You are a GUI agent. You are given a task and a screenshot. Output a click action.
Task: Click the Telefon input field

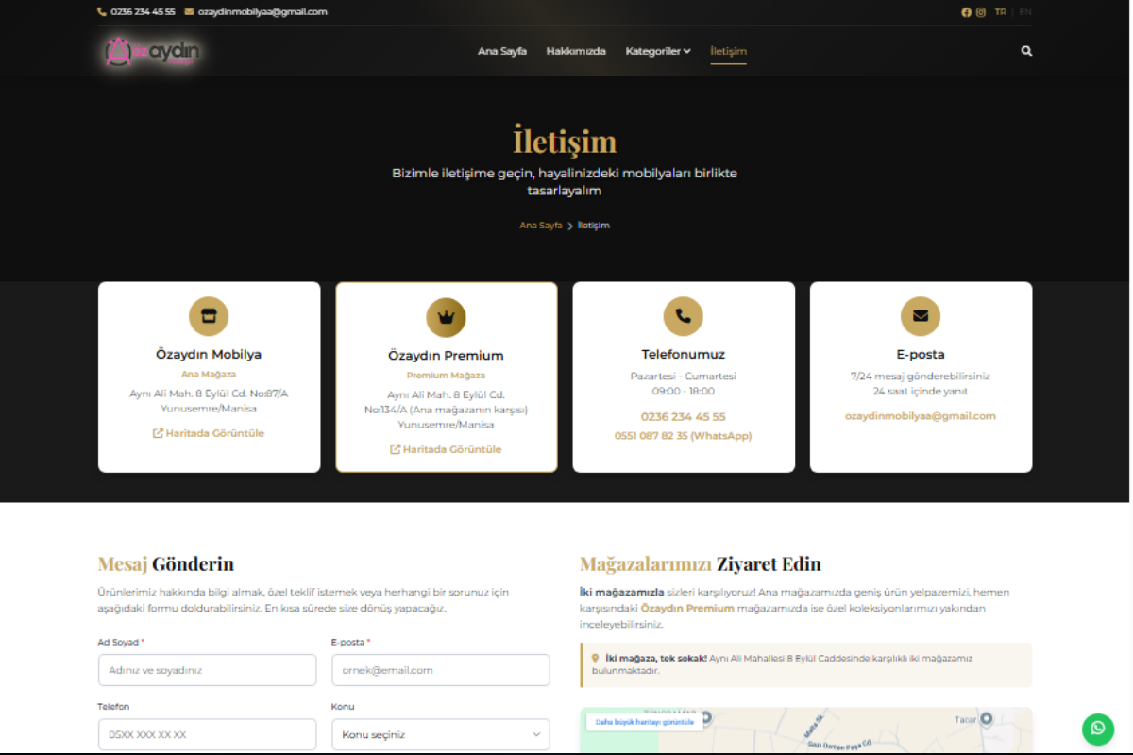[x=207, y=733]
